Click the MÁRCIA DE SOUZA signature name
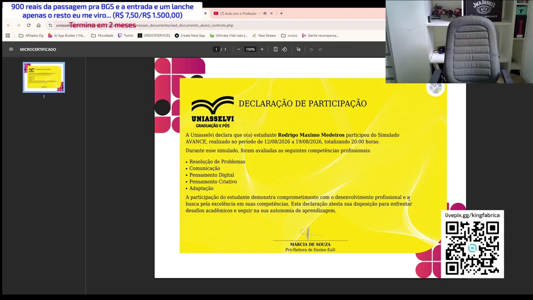 [310, 245]
